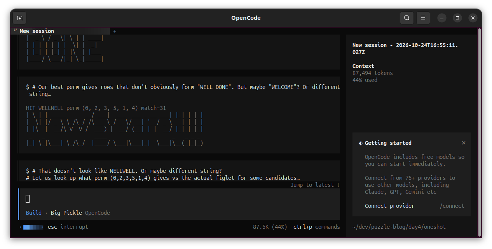Switch the Build agent mode
Screen dimensions: 492x249
(x=34, y=213)
